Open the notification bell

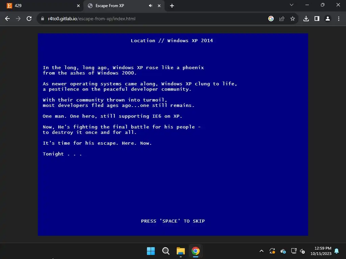point(337,251)
